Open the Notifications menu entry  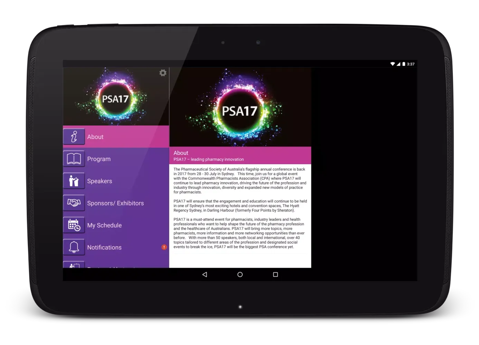104,247
